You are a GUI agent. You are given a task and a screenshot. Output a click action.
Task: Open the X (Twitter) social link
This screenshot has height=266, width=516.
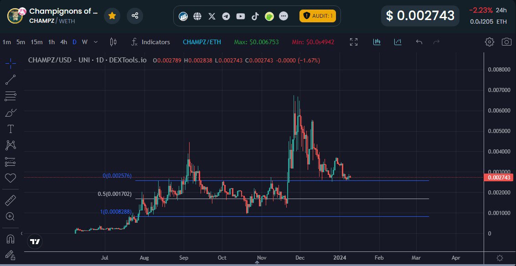coord(212,16)
